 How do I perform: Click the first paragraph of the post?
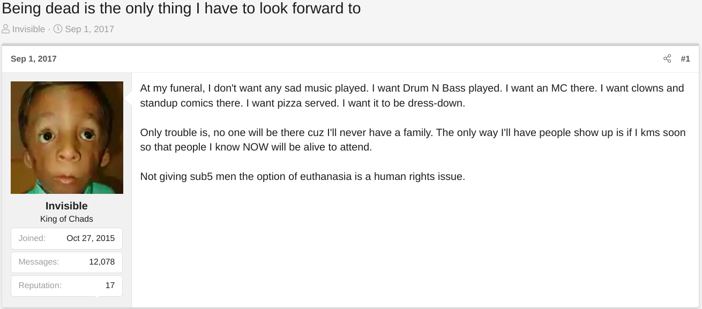pos(412,95)
